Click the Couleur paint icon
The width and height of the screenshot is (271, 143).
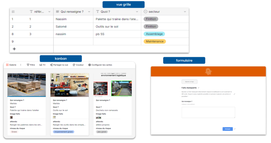[74, 65]
